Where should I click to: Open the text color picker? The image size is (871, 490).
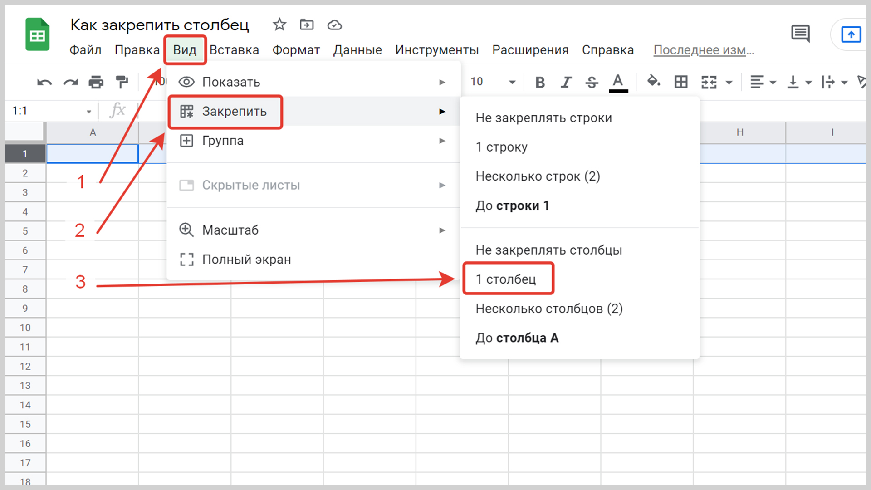click(618, 82)
